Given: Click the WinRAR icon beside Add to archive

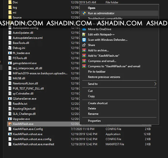Looking at the screenshot, I should [x=84, y=50].
